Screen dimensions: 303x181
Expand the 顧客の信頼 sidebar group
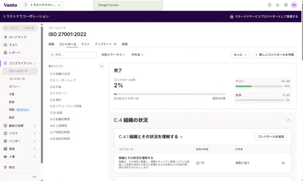point(35,126)
